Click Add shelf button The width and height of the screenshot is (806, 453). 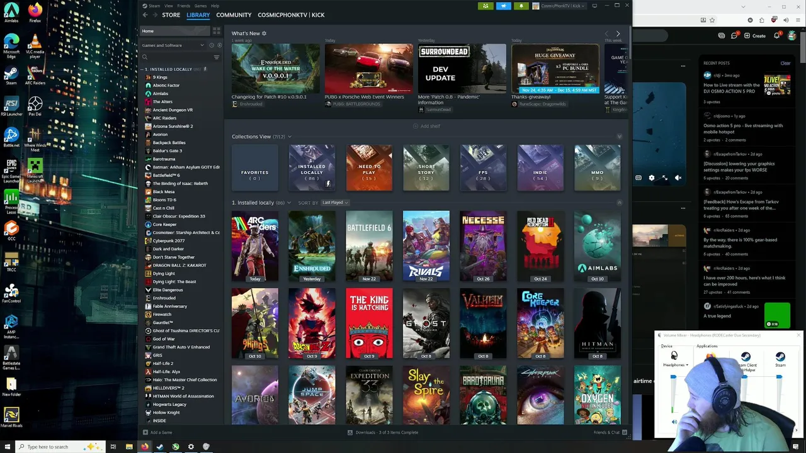[426, 126]
